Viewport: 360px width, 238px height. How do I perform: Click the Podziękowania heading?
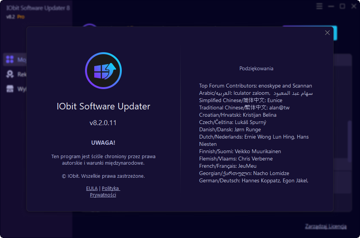256,68
